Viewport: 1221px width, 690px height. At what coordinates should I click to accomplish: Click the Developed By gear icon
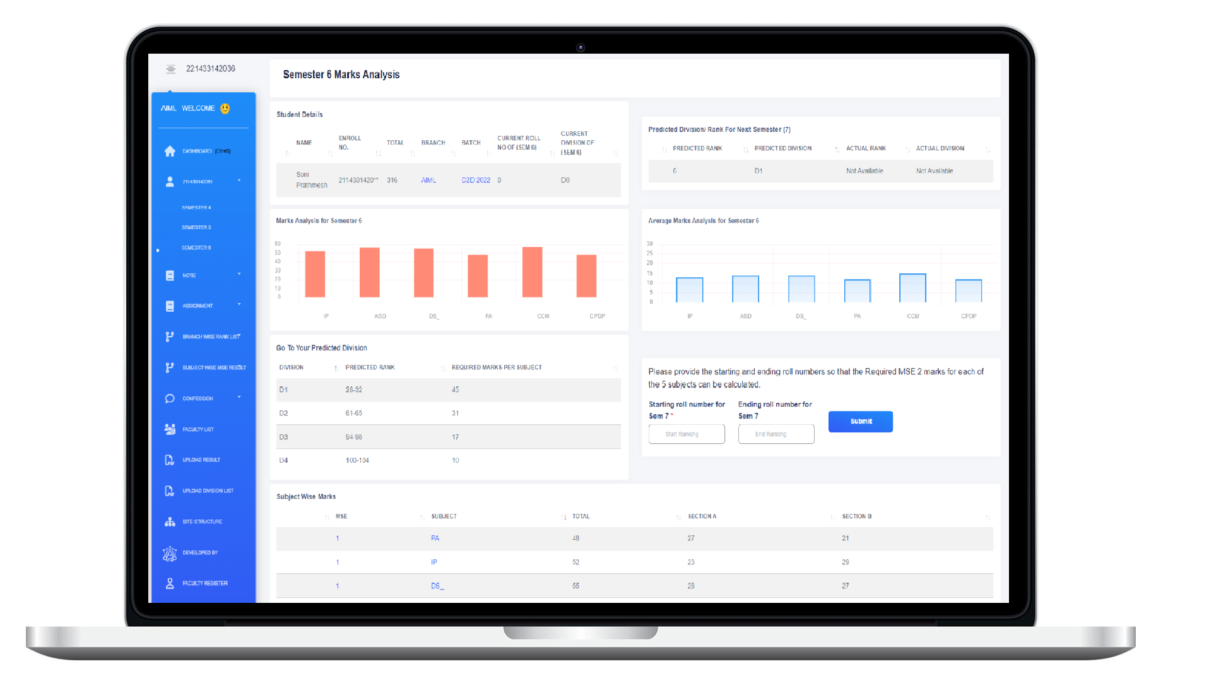[x=169, y=552]
